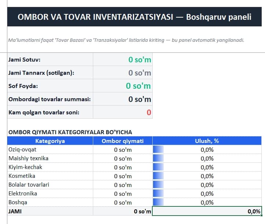This screenshot has height=224, width=265.
Task: Click the JAMI total '0 so'm' cell
Action: 123,211
